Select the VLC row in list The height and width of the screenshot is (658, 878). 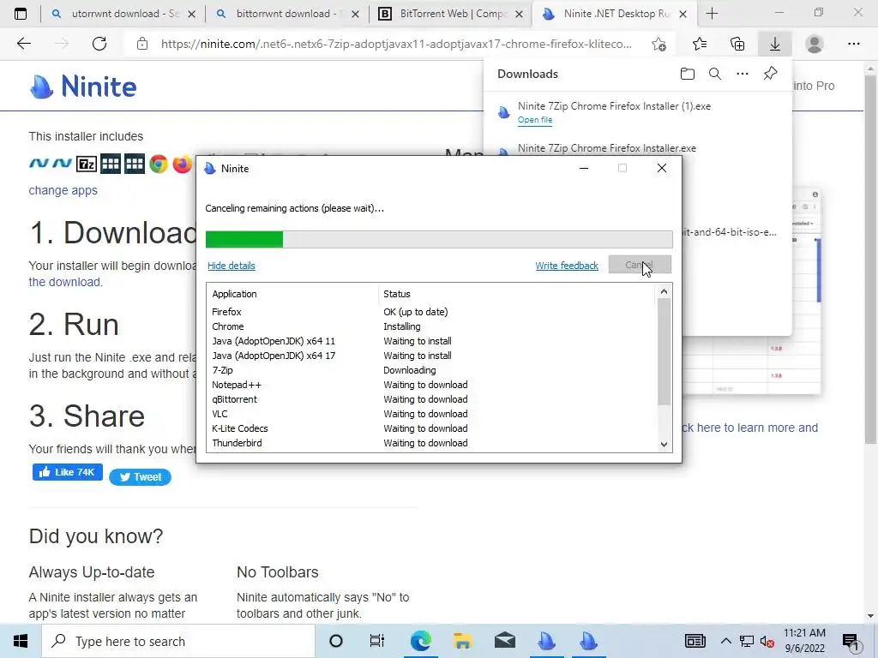[x=431, y=414]
